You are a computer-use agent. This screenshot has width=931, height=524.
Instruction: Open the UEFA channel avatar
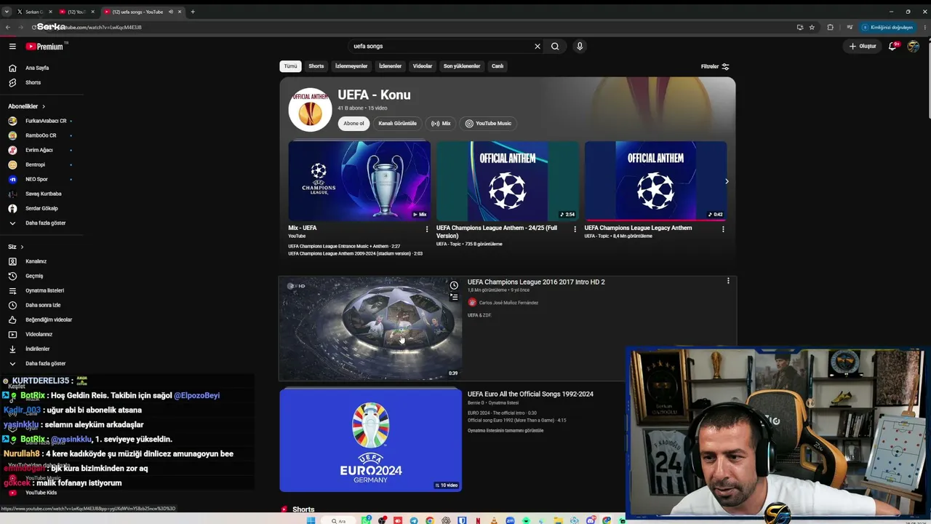[x=310, y=110]
